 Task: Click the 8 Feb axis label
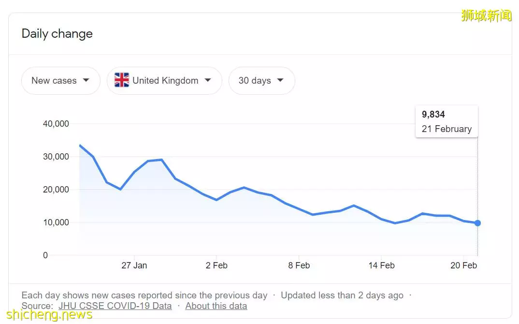point(299,265)
